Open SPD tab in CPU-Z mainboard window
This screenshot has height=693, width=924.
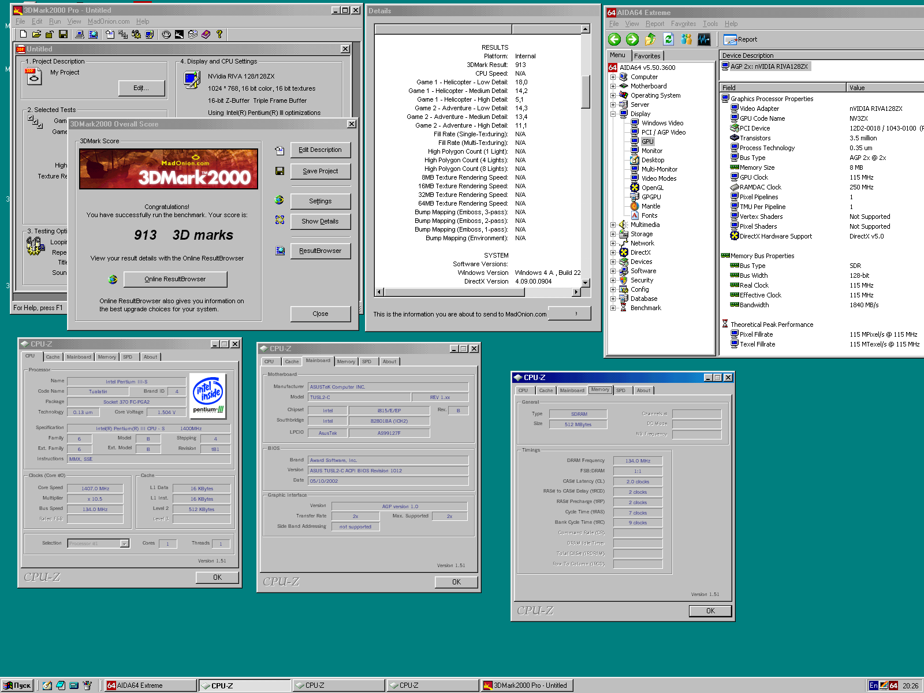point(367,362)
